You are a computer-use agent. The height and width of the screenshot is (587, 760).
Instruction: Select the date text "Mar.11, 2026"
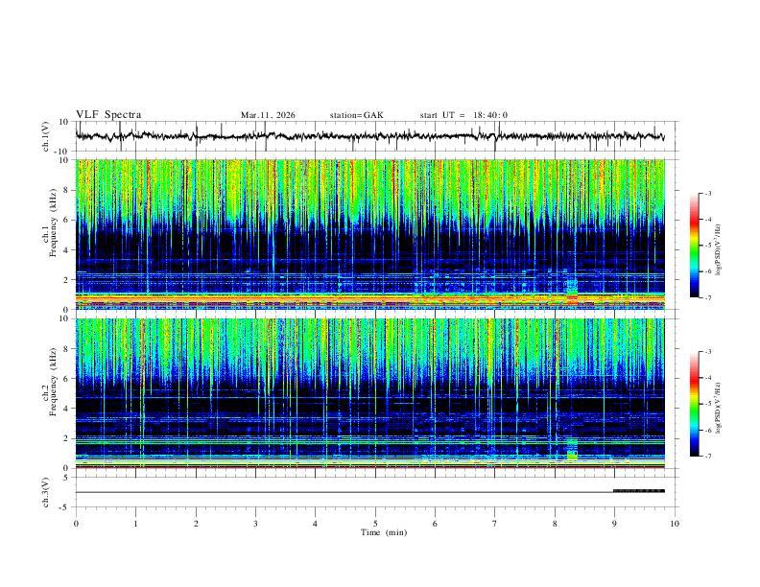268,115
